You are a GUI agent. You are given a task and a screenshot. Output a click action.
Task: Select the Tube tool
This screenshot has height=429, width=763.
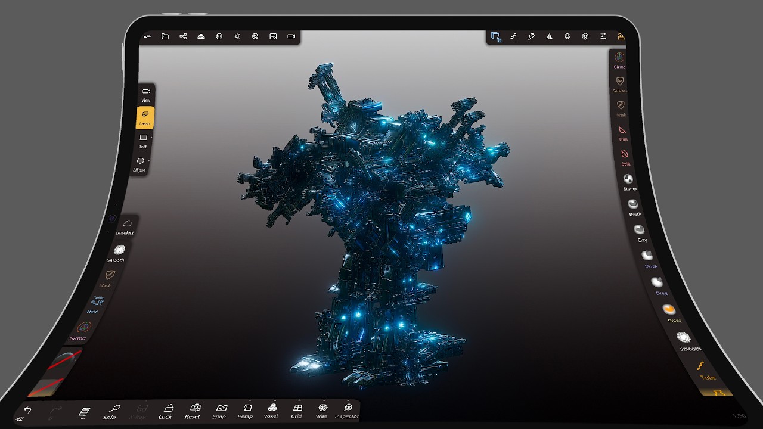click(x=704, y=370)
